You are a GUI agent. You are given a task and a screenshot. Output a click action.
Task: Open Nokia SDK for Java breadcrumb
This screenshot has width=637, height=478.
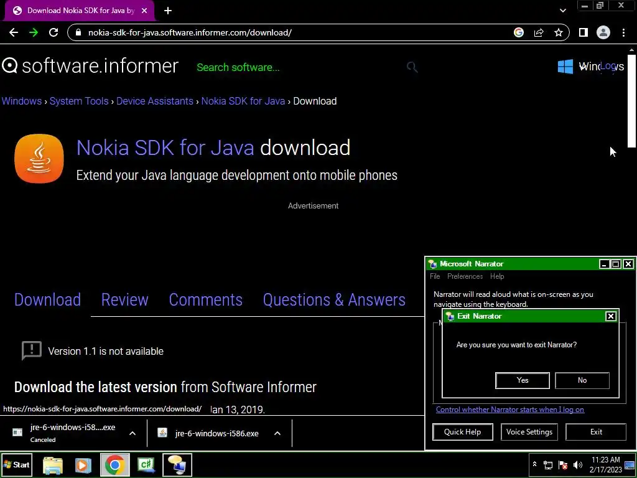pos(243,101)
